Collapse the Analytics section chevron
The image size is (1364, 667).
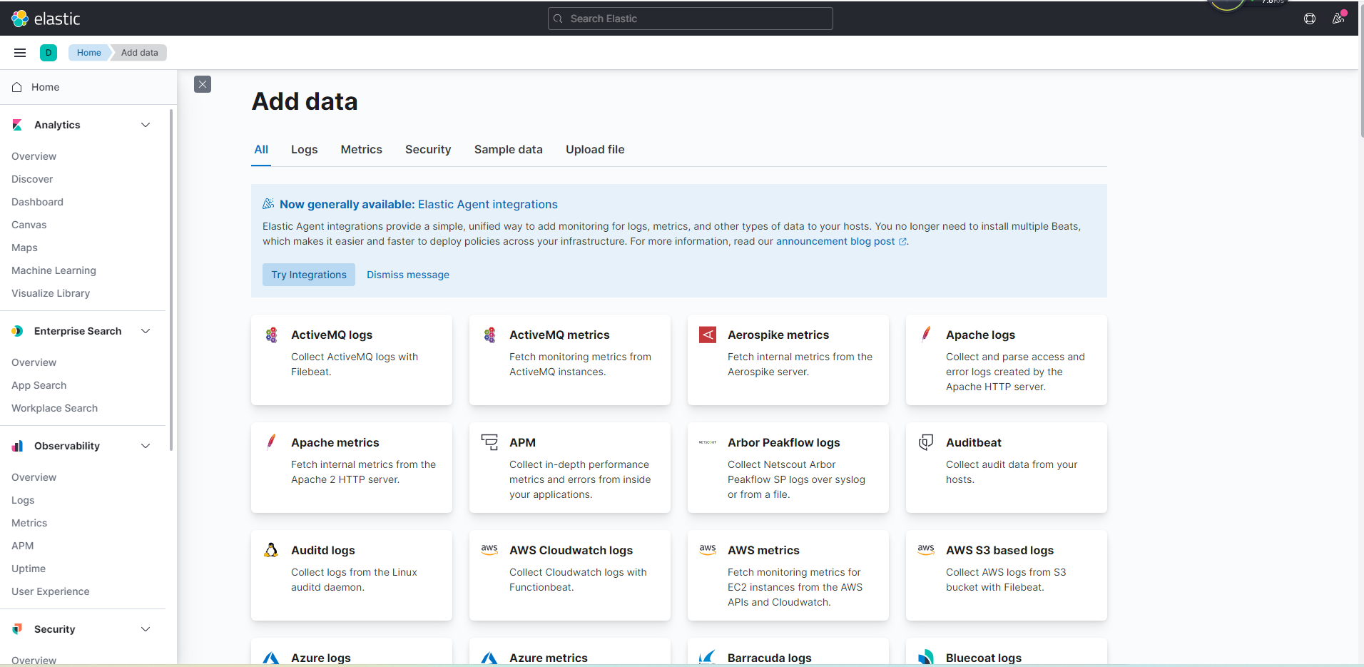tap(146, 125)
